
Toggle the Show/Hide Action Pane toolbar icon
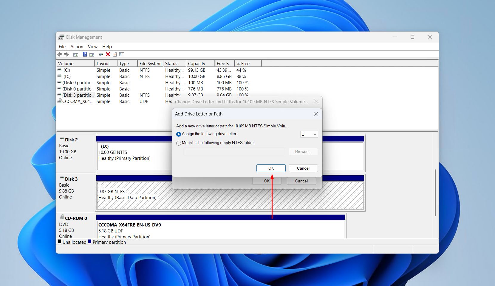(92, 54)
